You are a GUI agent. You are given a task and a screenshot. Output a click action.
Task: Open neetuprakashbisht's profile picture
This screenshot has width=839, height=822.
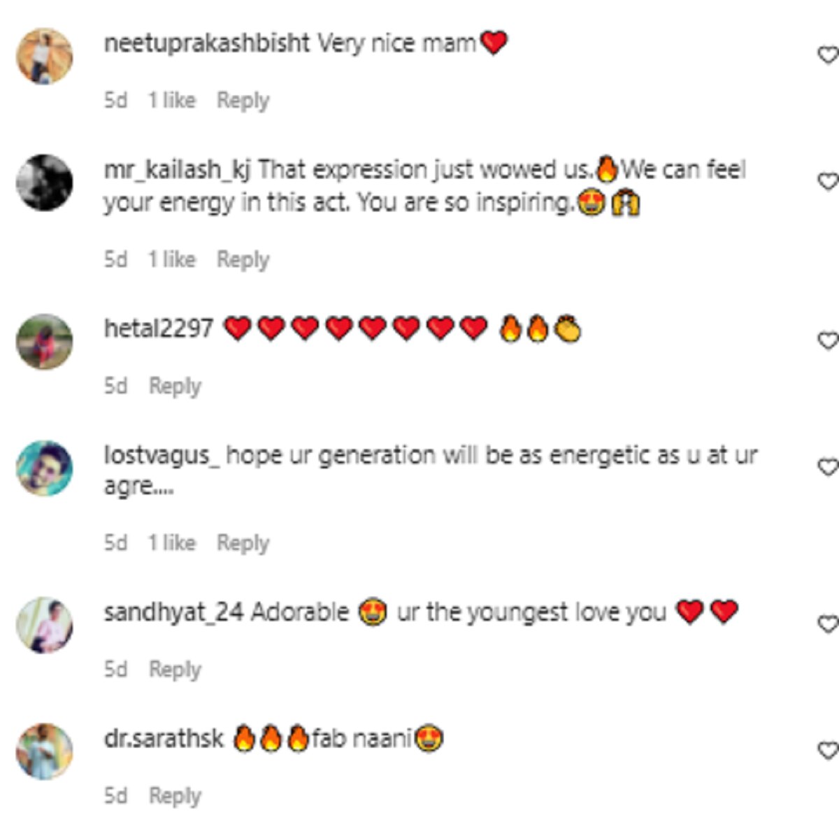tap(44, 56)
